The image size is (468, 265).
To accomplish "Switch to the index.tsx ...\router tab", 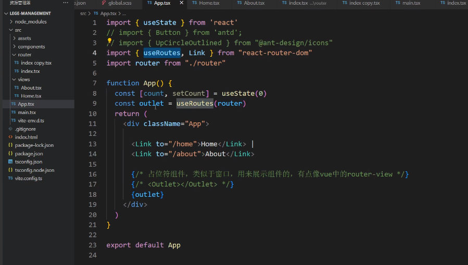I will tap(308, 3).
